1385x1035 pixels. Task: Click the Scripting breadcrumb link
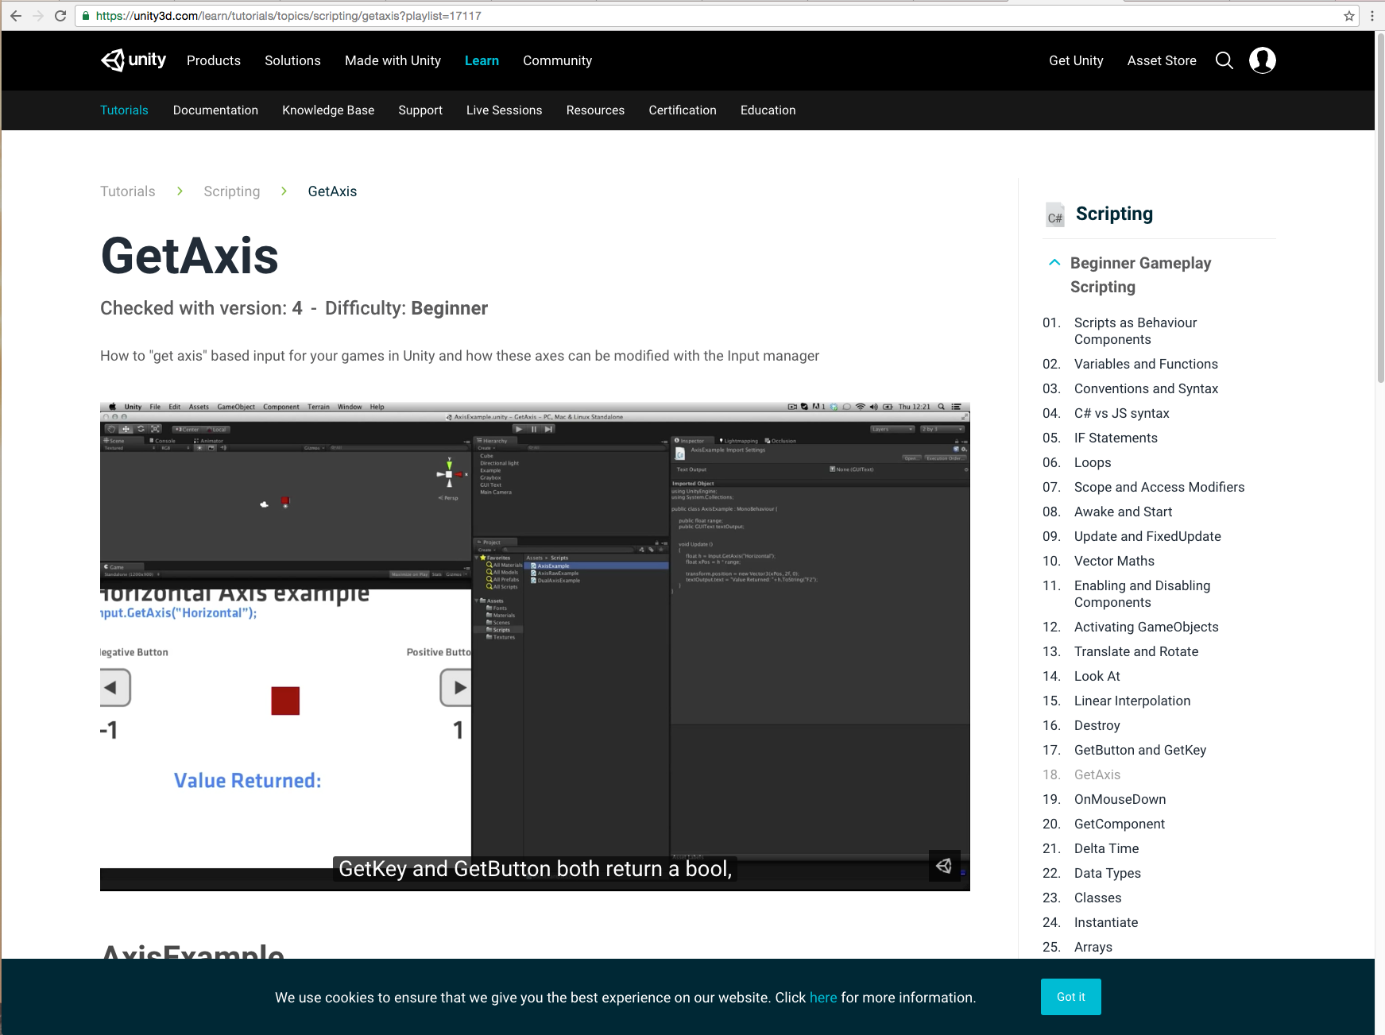(x=231, y=191)
